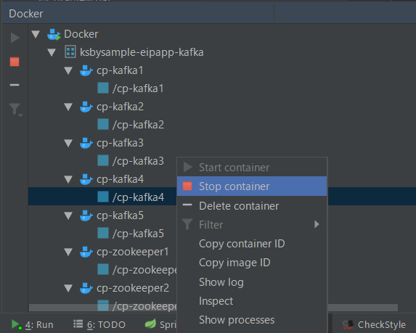Viewport: 416px width, 333px height.
Task: Collapse the cp-kafka4 service node
Action: tap(68, 179)
